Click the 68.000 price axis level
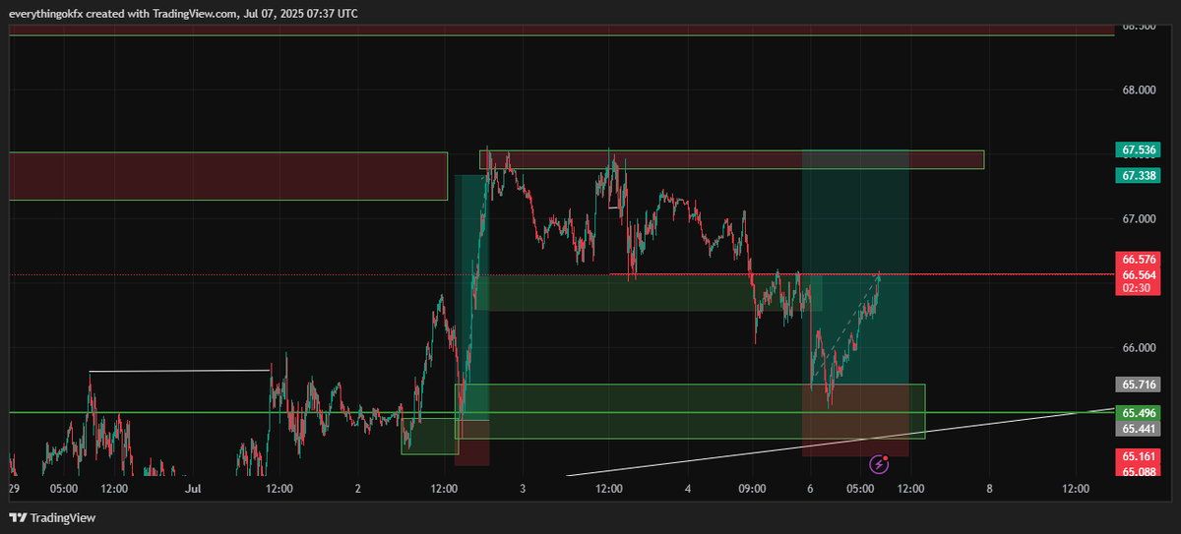 click(1139, 90)
